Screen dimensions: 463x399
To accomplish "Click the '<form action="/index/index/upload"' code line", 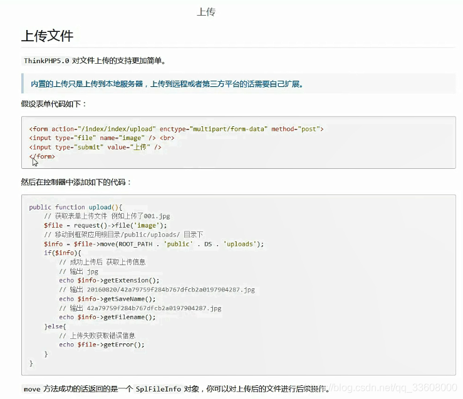I will point(176,129).
